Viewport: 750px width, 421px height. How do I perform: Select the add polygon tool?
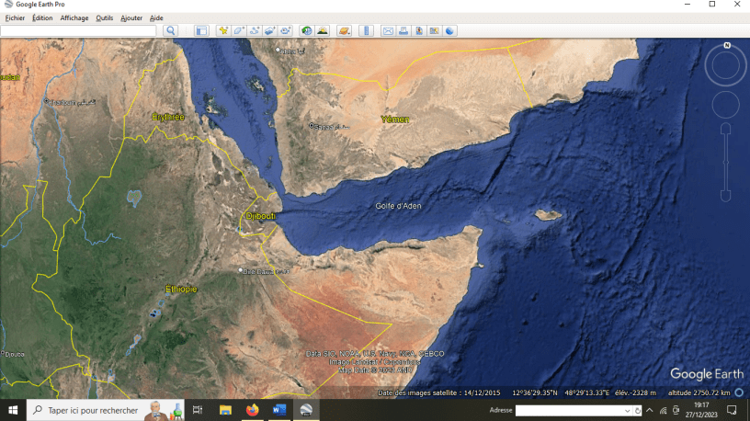click(x=239, y=30)
